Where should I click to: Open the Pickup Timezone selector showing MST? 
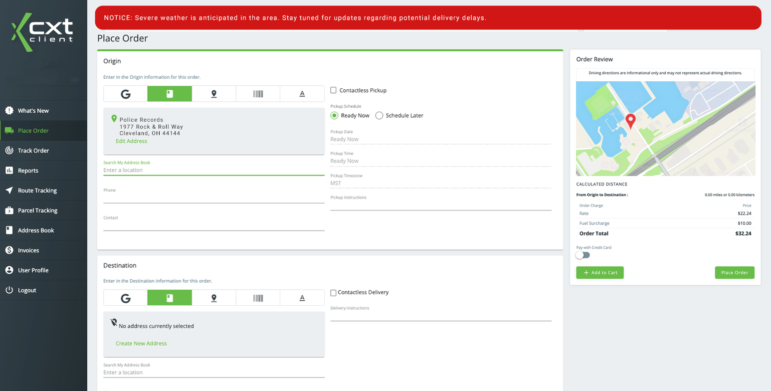click(441, 183)
